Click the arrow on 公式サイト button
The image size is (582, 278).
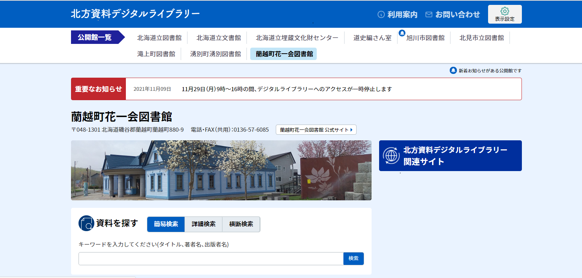coord(351,130)
